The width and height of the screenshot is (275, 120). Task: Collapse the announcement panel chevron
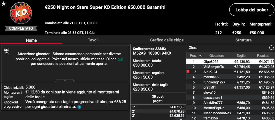click(65, 81)
